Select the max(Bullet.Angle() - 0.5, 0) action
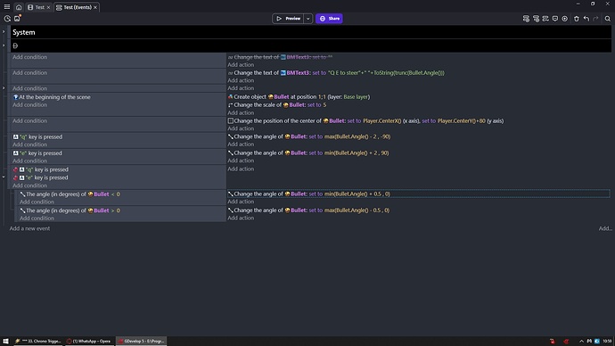Screen dimensions: 615x346 click(x=308, y=210)
